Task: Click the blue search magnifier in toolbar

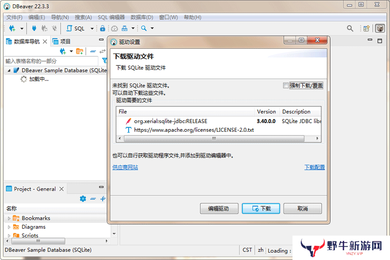Action: (144, 28)
